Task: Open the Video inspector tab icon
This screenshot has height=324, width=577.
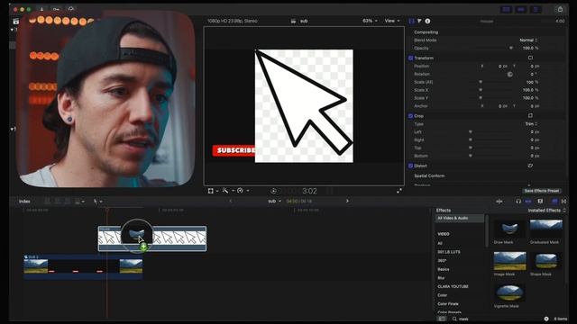Action: (x=411, y=22)
